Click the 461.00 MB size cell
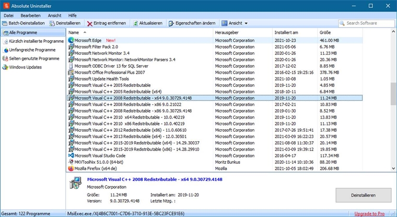The image size is (397, 217). click(x=329, y=40)
